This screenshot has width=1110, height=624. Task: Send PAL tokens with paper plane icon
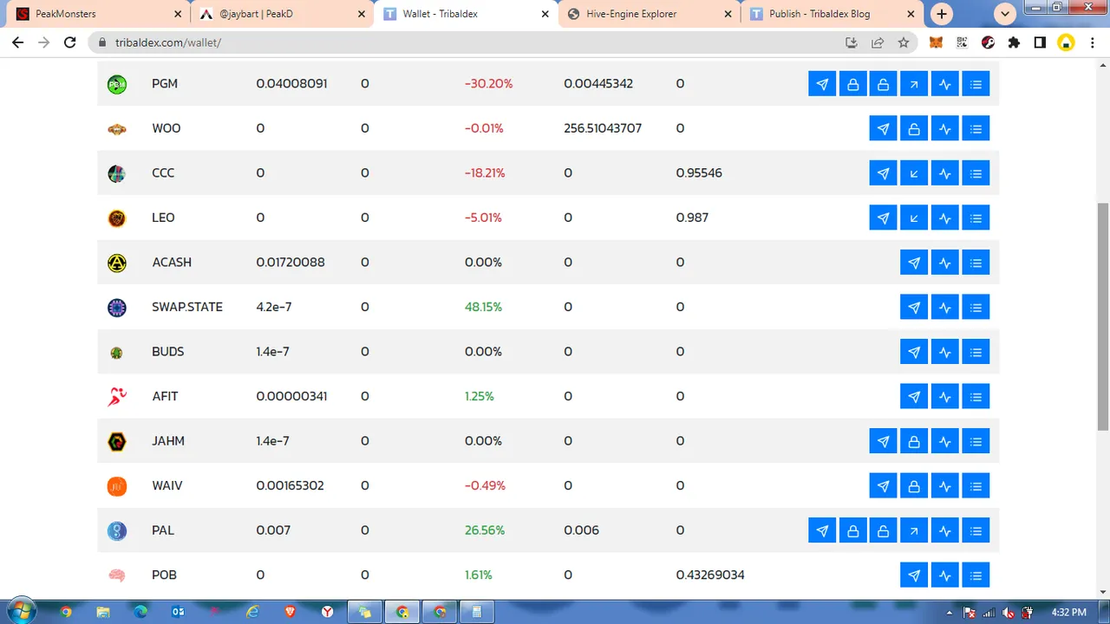822,530
